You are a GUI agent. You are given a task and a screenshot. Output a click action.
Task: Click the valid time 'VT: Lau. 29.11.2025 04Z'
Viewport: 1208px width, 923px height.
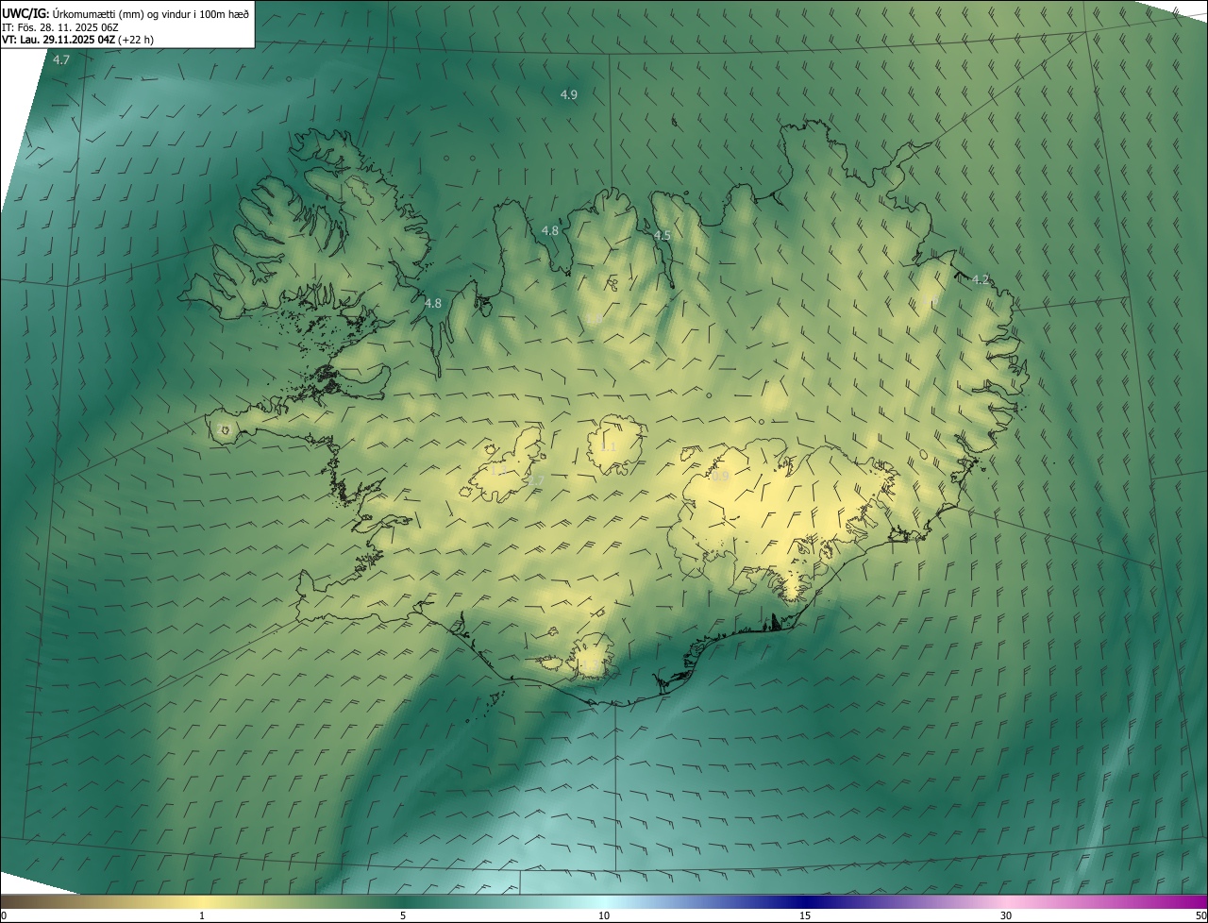pyautogui.click(x=59, y=40)
